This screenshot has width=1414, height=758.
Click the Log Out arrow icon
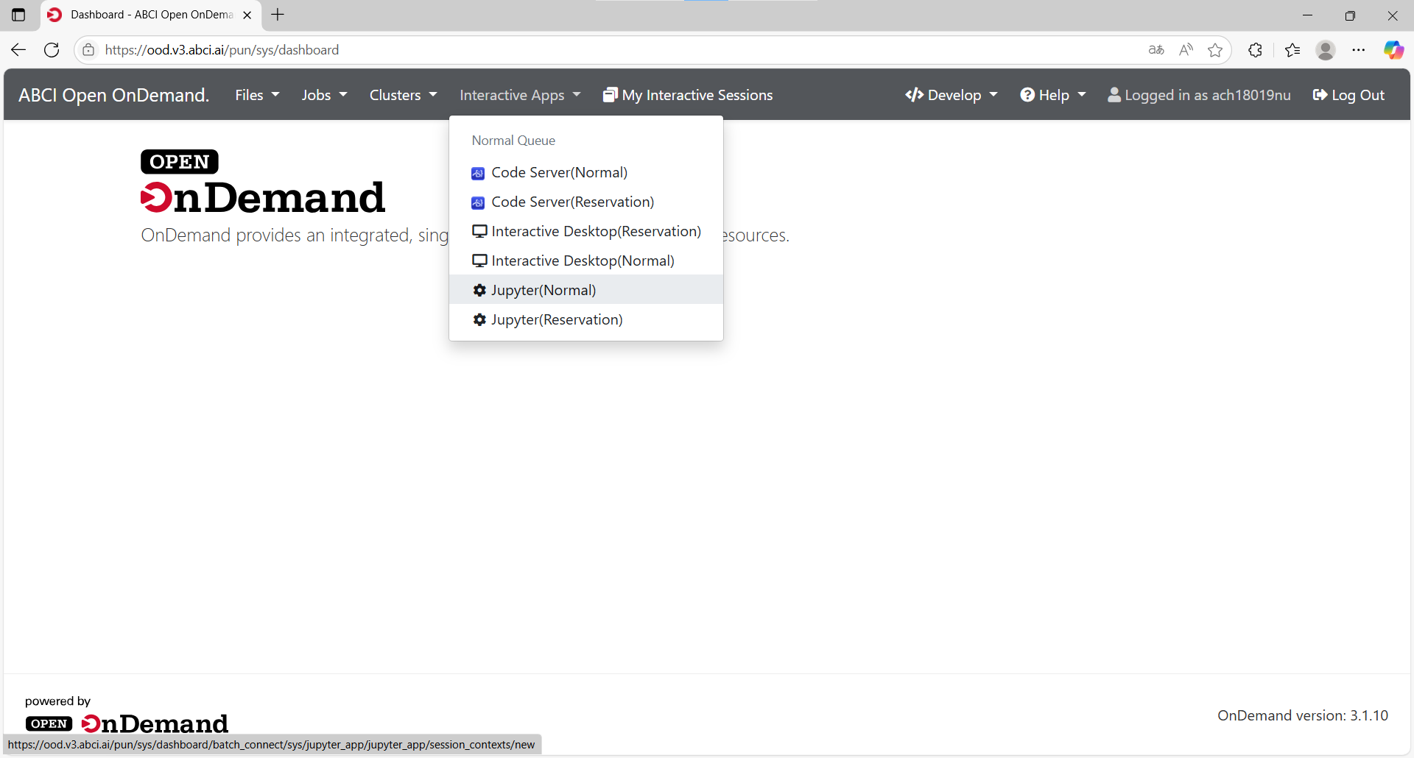(x=1320, y=95)
